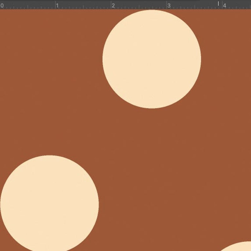Select the lower-left cream circle on canvas
251x251 pixels.
pyautogui.click(x=49, y=203)
